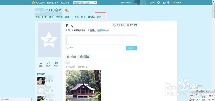Open the settings gear in top bar

[x=158, y=3]
